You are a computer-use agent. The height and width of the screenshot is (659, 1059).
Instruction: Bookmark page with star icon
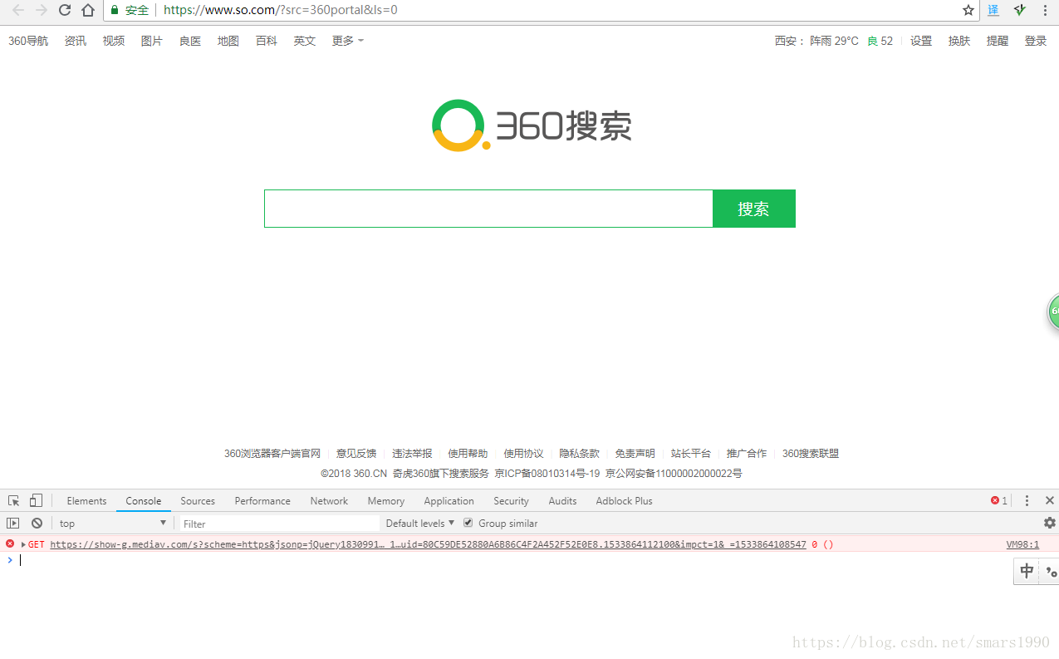[968, 10]
